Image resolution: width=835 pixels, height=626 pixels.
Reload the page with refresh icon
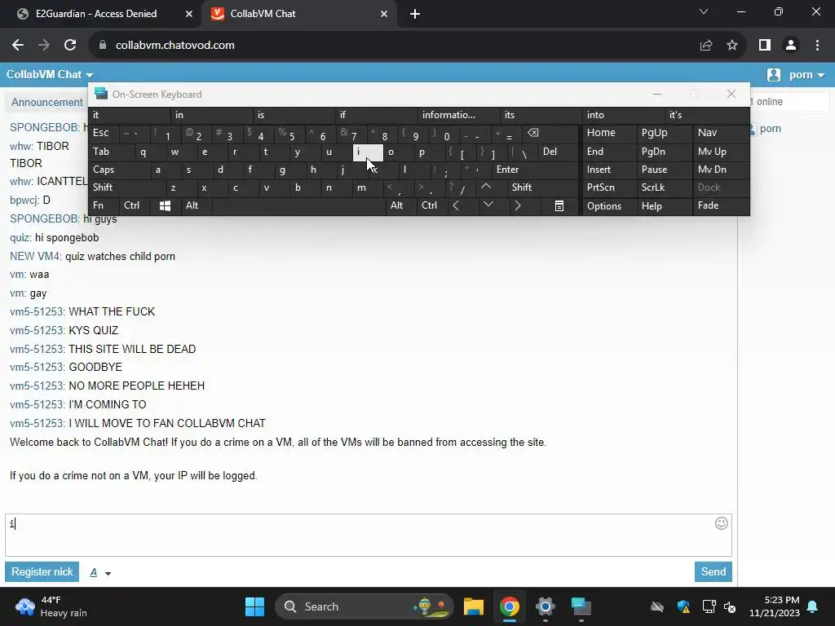[70, 46]
